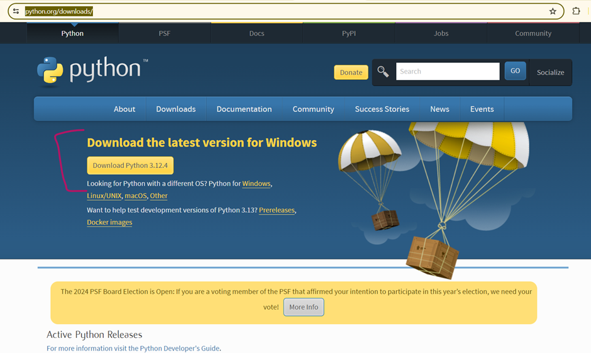Click Download Python 3.12.4 button

point(130,165)
